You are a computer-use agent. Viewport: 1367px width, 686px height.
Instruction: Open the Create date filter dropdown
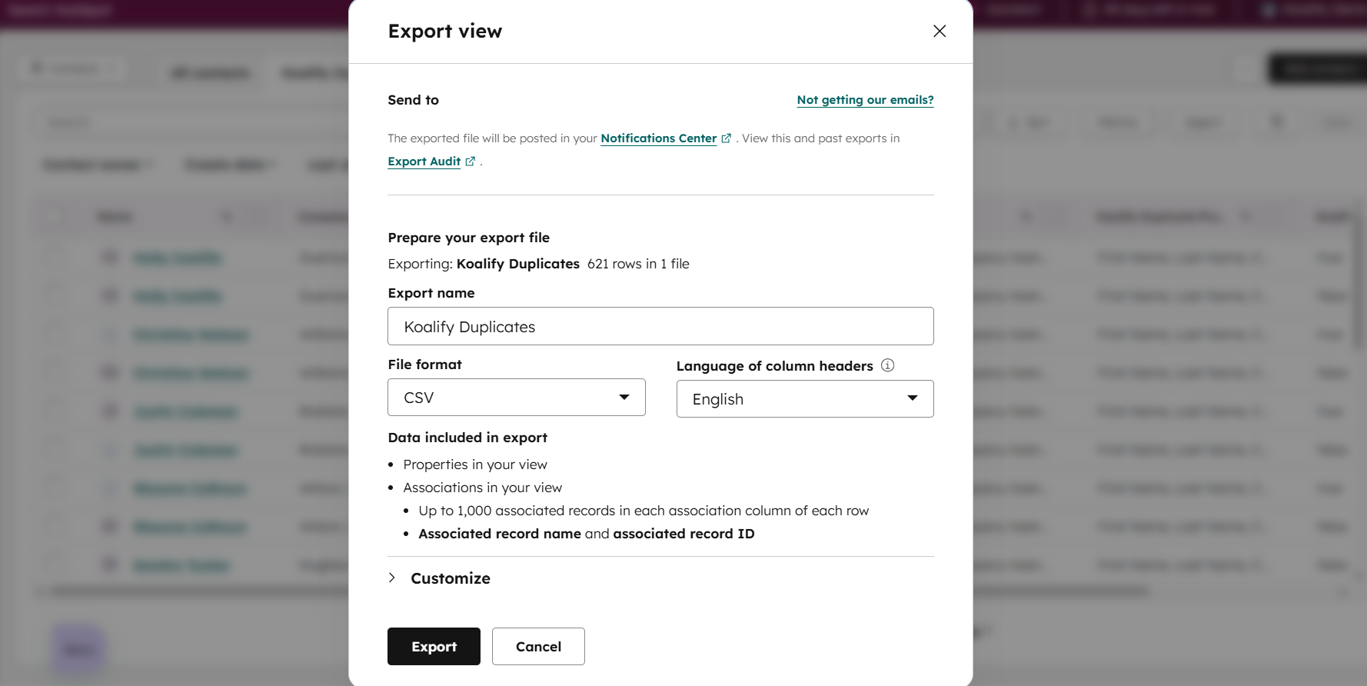pos(229,165)
